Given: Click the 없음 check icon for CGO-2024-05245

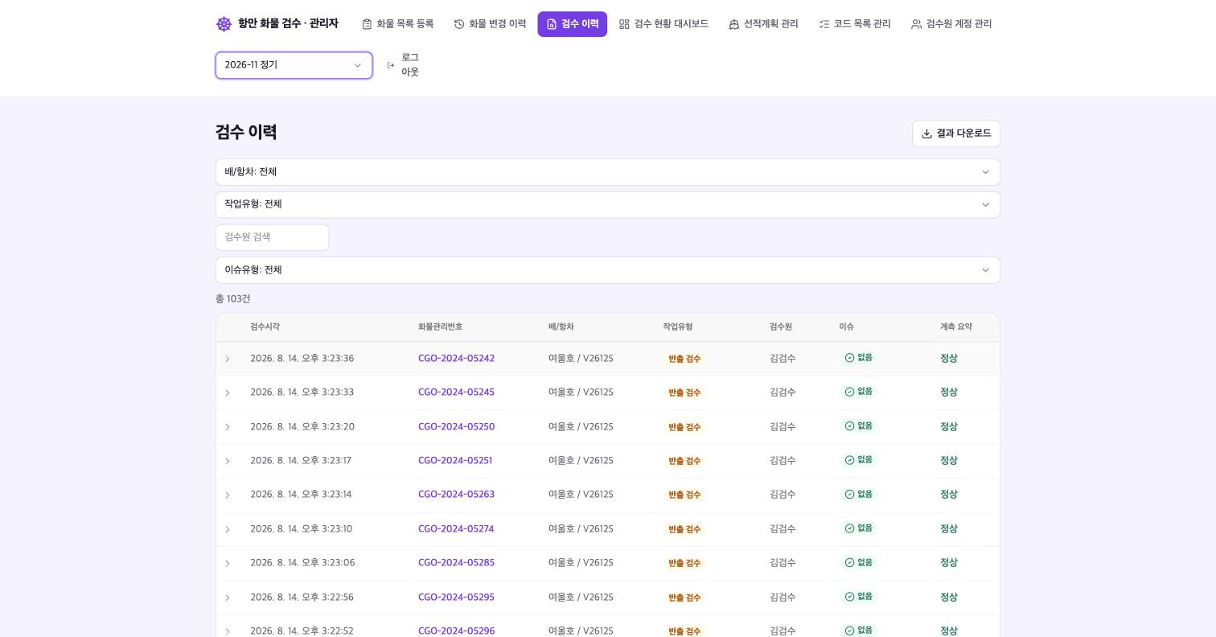Looking at the screenshot, I should [849, 392].
